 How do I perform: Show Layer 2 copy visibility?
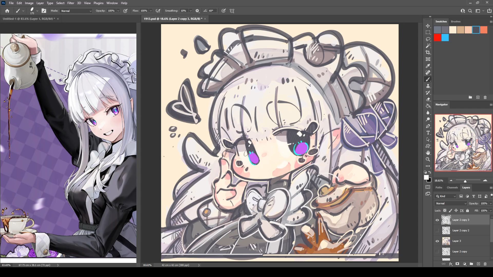pyautogui.click(x=437, y=252)
